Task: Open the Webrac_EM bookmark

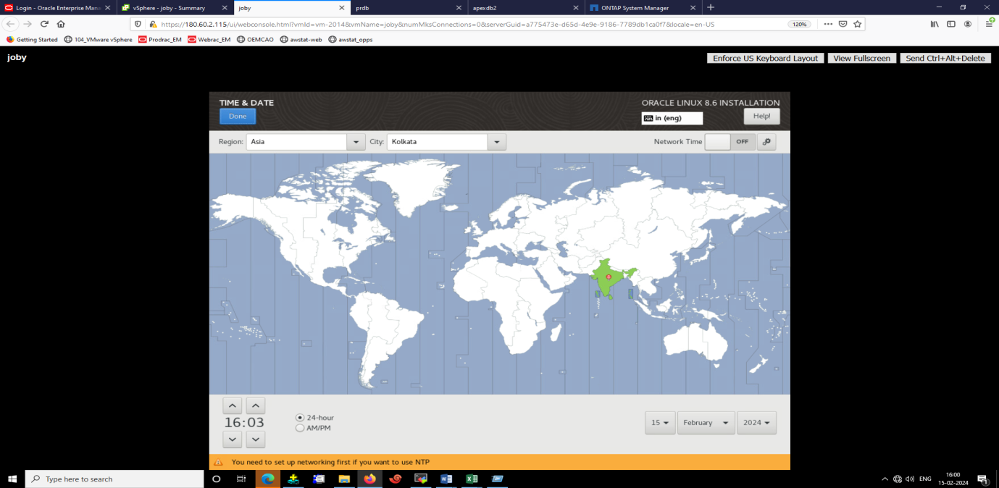Action: pyautogui.click(x=209, y=40)
